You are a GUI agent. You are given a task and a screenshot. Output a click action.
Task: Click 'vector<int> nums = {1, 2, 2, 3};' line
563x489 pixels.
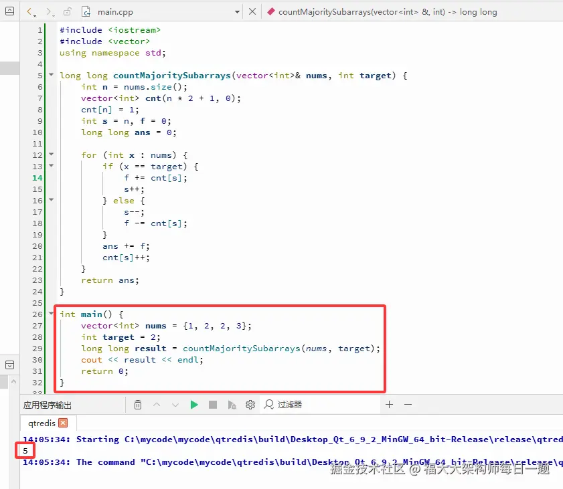[166, 326]
